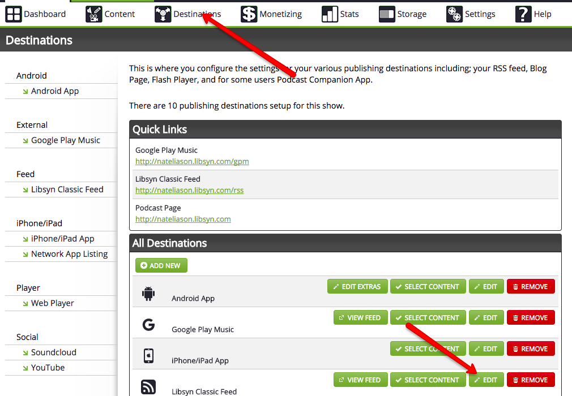Click the Android sidebar category heading
Image resolution: width=572 pixels, height=396 pixels.
pyautogui.click(x=31, y=76)
